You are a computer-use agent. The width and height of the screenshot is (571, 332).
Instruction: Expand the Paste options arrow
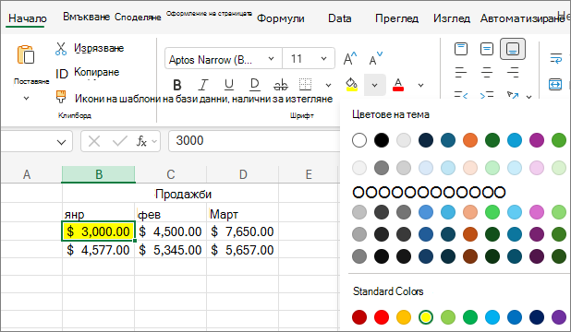[x=26, y=98]
